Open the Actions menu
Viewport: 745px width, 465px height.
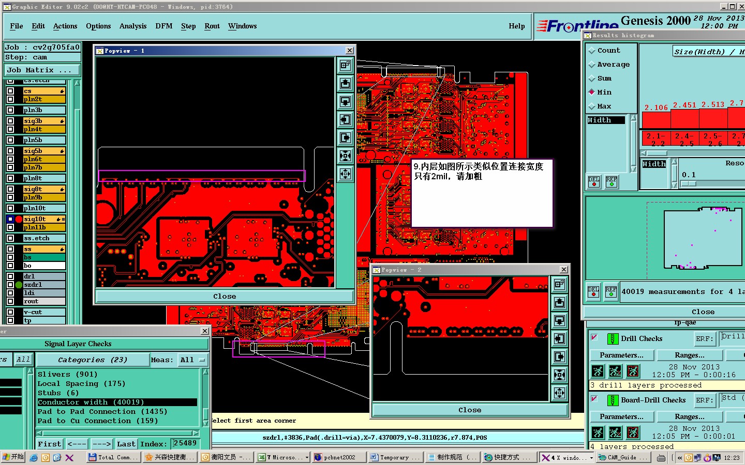pos(65,26)
